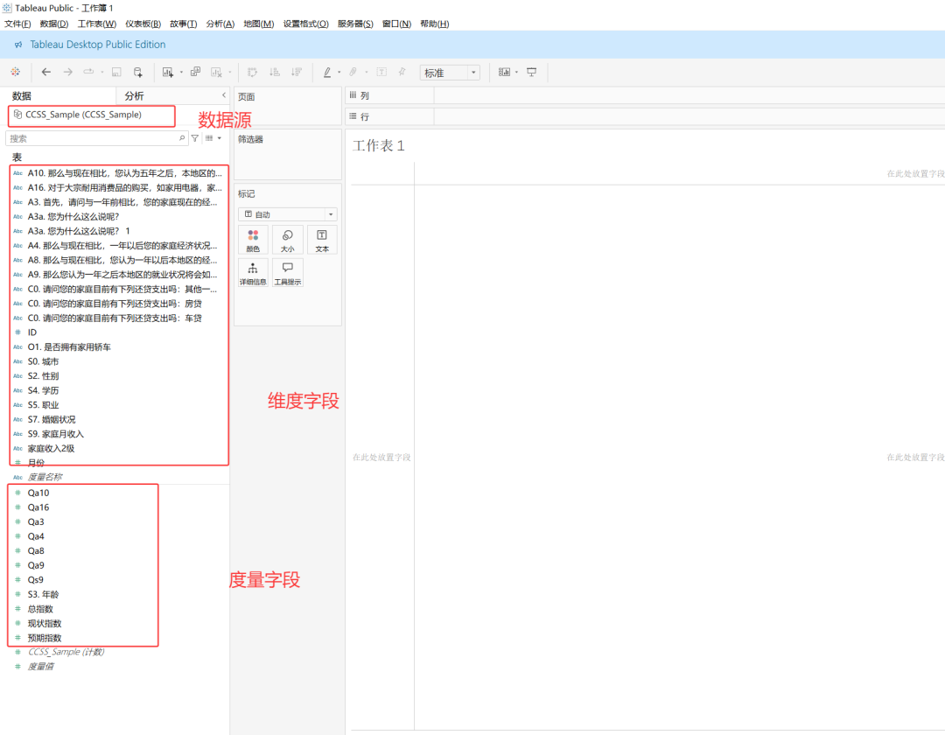Click the sort descending icon

297,73
